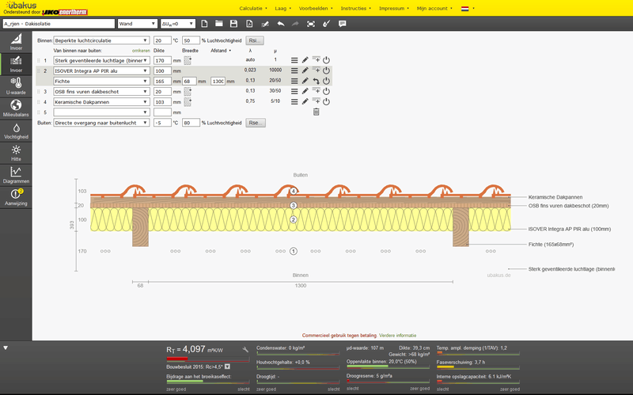This screenshot has height=395, width=633.
Task: Open the Voorbeelden menu
Action: (x=316, y=8)
